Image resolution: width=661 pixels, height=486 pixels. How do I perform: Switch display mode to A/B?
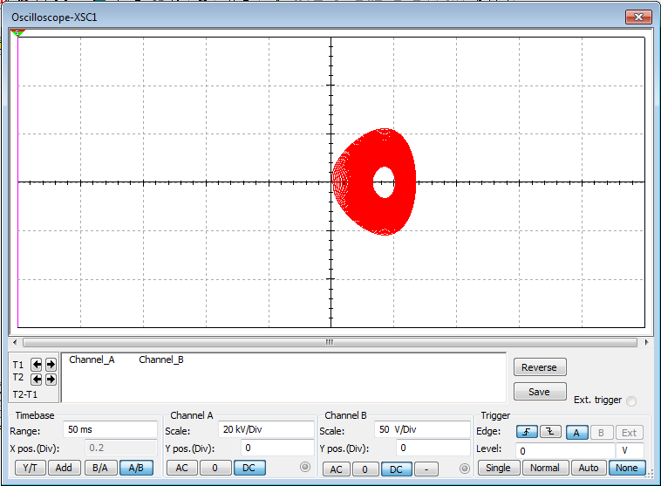tap(136, 468)
